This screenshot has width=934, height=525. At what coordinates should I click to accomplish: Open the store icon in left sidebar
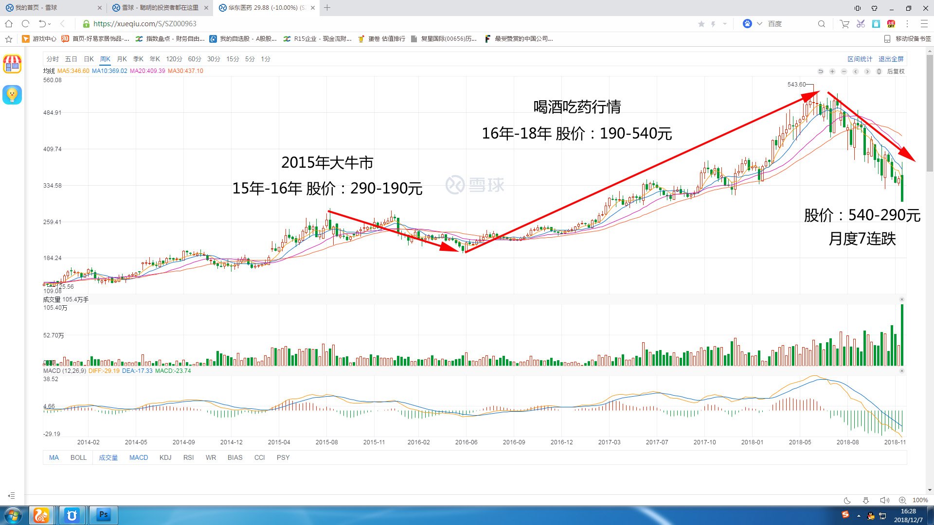[12, 64]
